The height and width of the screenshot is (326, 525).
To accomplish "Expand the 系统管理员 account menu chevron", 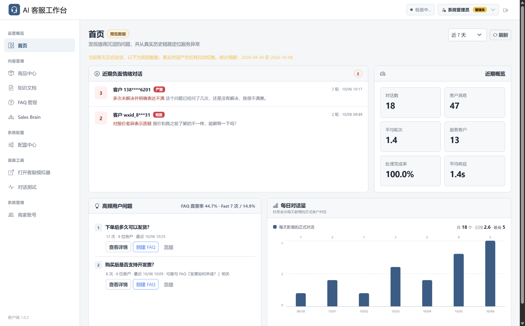I will [493, 10].
